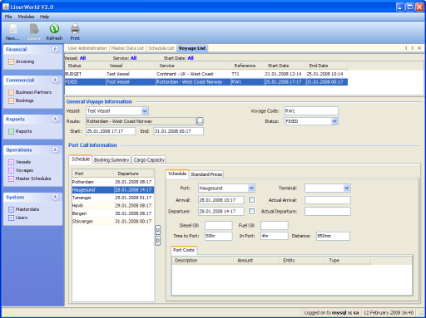Open the Status dropdown
Image resolution: width=426 pixels, height=318 pixels.
(334, 121)
